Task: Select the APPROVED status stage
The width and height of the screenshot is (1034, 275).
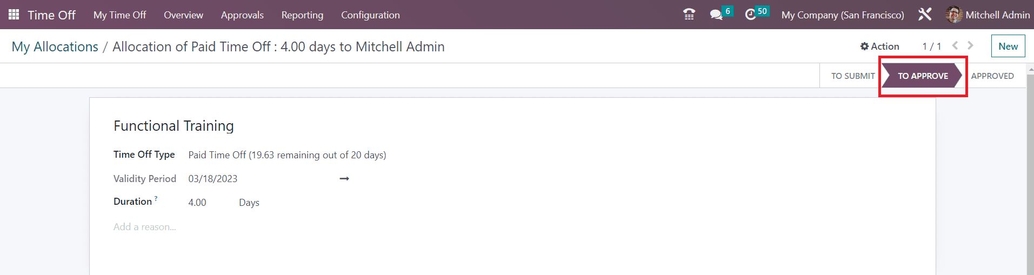Action: point(992,76)
